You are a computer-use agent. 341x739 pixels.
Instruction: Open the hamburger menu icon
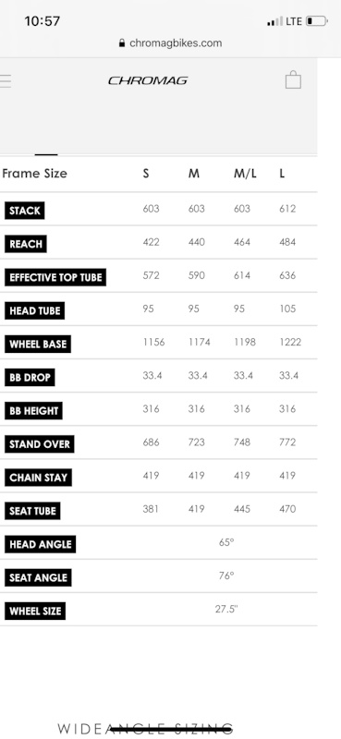coord(6,81)
